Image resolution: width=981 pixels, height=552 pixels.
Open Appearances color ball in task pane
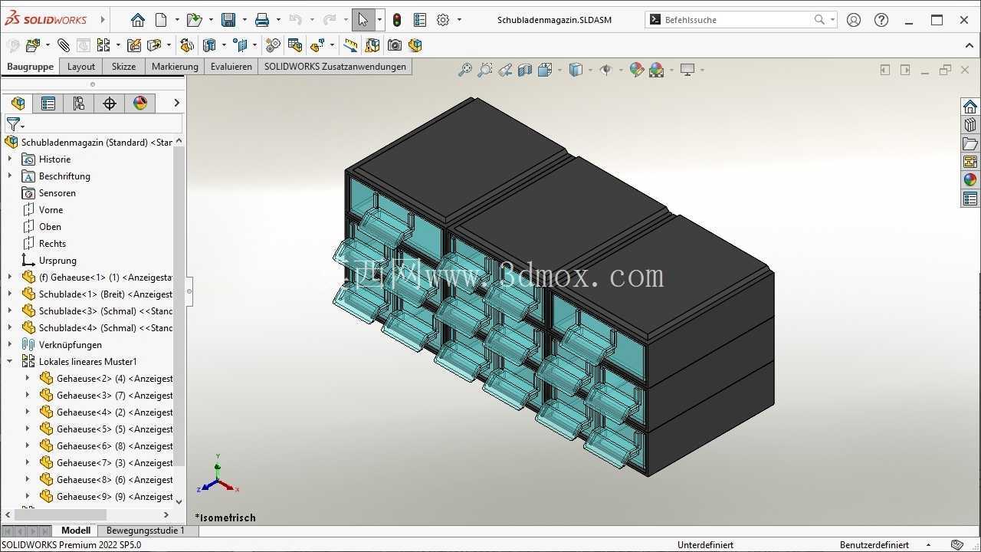(970, 180)
